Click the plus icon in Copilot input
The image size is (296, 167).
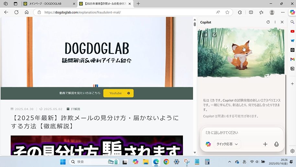[x=265, y=144]
